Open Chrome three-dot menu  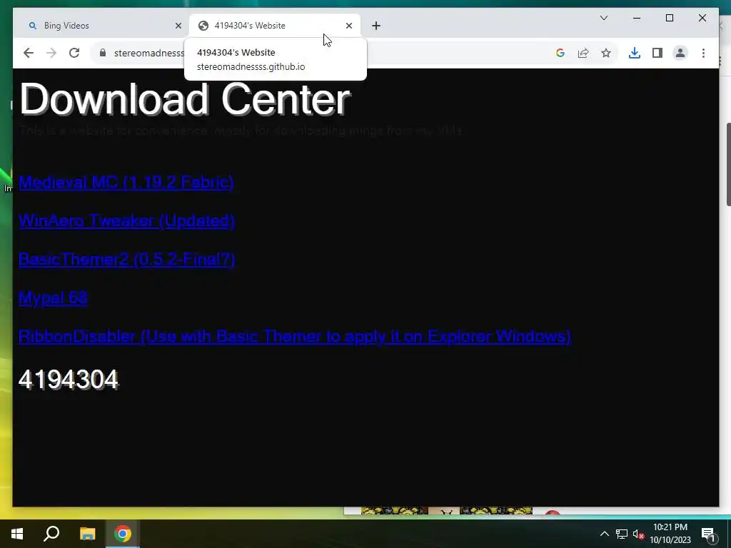point(703,53)
